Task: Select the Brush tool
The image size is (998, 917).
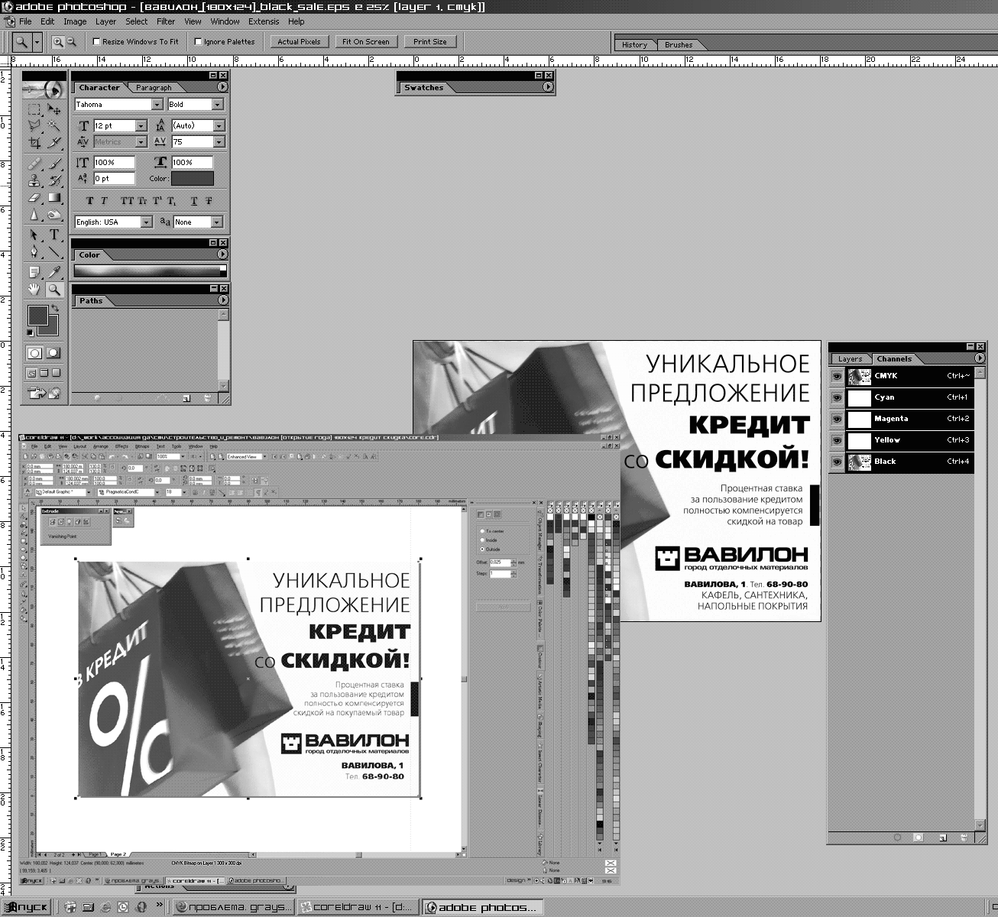Action: pos(54,164)
